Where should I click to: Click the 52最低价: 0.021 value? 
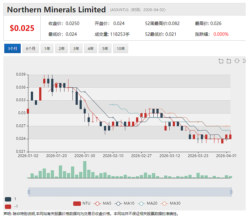tap(160, 34)
